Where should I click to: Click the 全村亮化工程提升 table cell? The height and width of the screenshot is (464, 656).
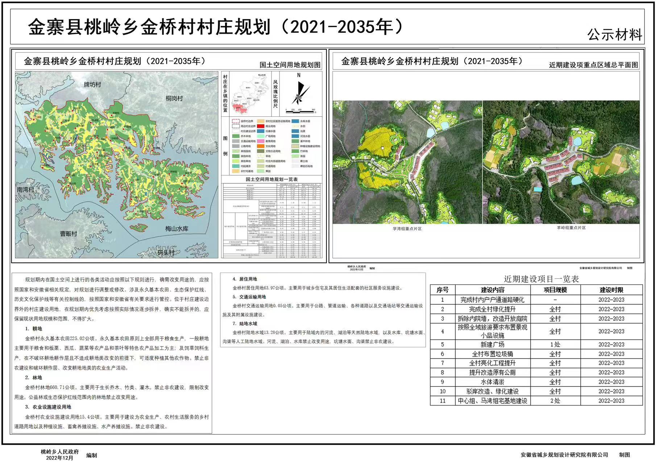(x=493, y=363)
